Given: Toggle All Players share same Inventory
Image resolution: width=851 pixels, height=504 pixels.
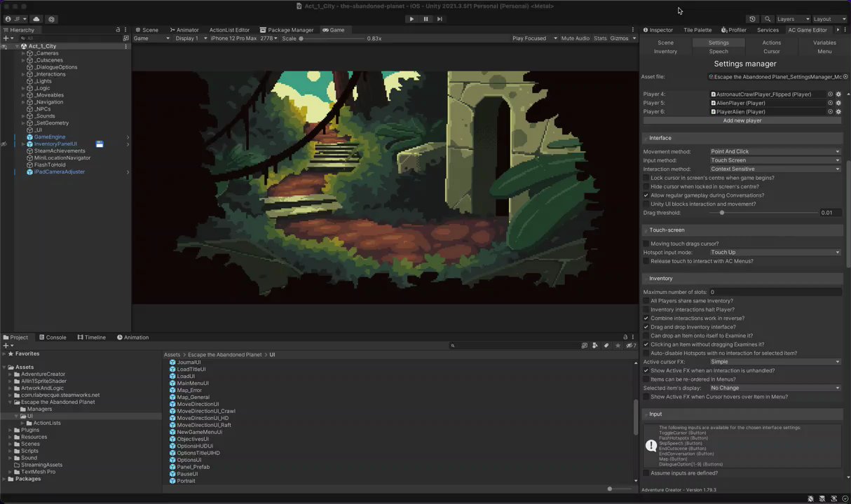Looking at the screenshot, I should (x=646, y=301).
